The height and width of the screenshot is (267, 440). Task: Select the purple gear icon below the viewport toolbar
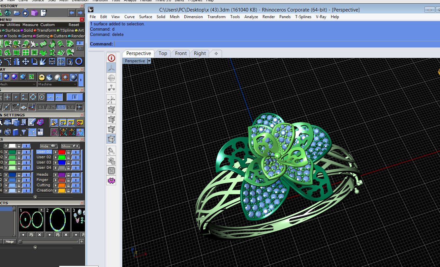[x=111, y=180]
